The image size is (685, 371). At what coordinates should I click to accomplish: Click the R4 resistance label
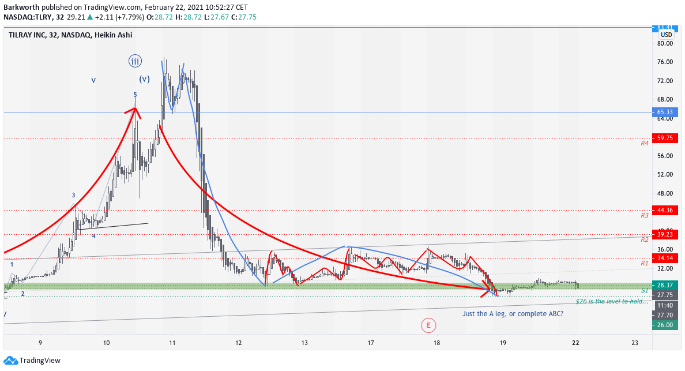click(x=645, y=143)
